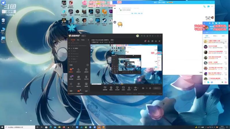The height and width of the screenshot is (129, 230).
Task: Start a video call in QQ chat window
Action: [x=208, y=6]
